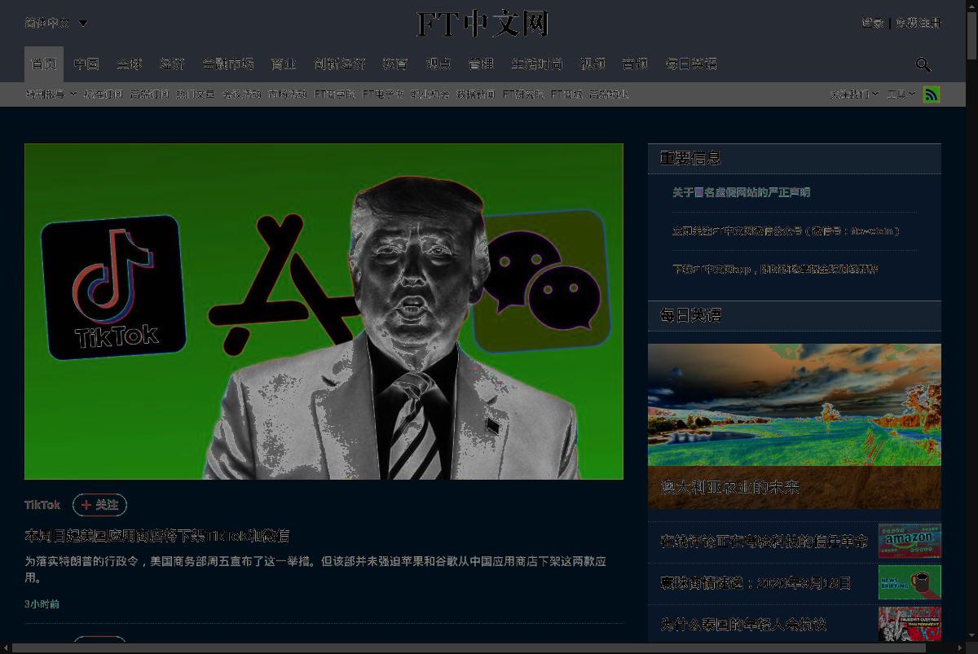Click the FT研究院 subnav link

click(x=523, y=94)
